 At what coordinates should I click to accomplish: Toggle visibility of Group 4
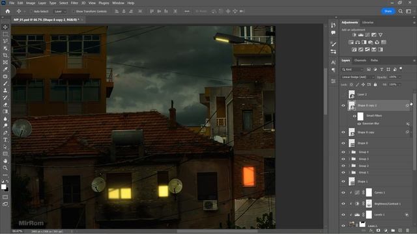coord(343,152)
